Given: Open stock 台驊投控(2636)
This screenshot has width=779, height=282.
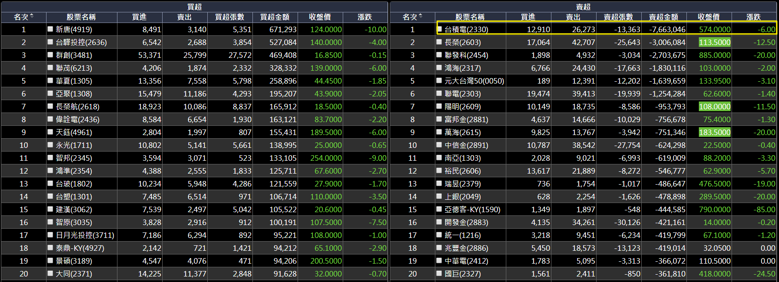Looking at the screenshot, I should pos(81,42).
